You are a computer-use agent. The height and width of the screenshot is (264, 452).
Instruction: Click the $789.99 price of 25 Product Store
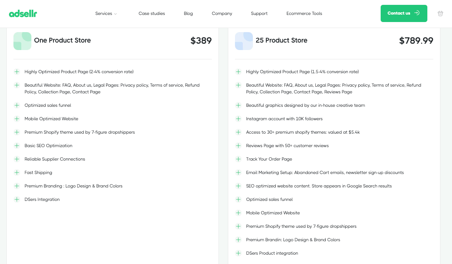[416, 41]
